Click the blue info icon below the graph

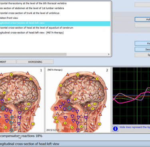point(115,129)
